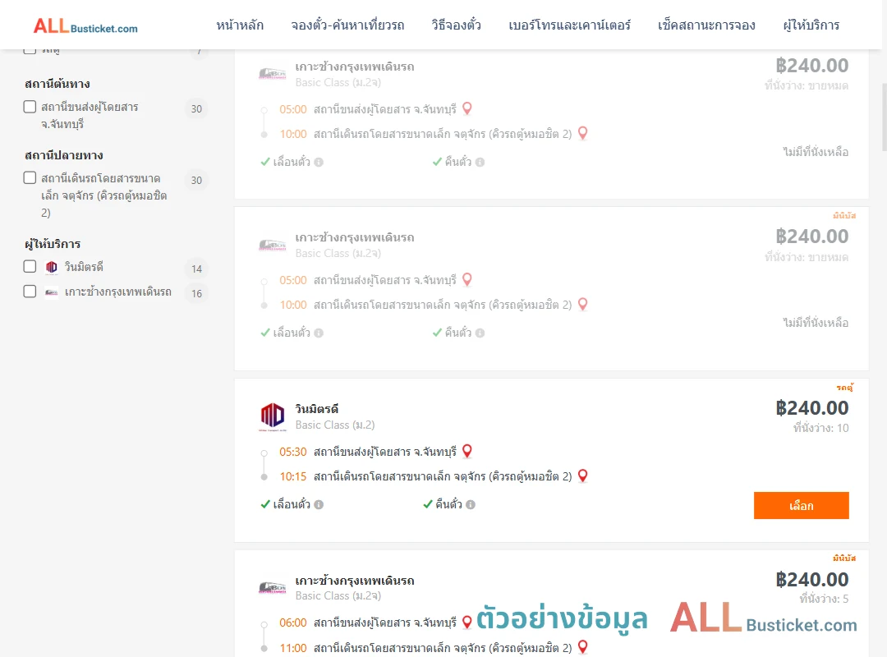Click the 10:15 arrival time
The height and width of the screenshot is (657, 887).
tap(293, 476)
